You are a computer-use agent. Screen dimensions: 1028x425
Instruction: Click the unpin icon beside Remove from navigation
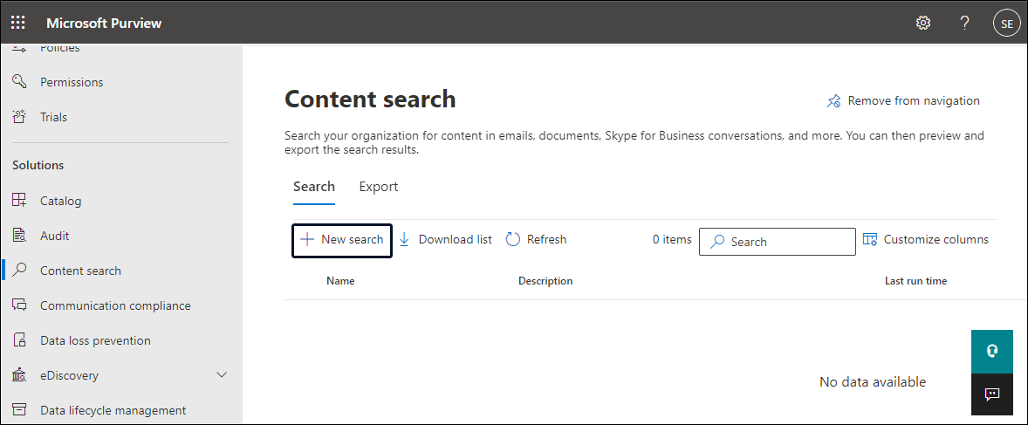pyautogui.click(x=833, y=101)
